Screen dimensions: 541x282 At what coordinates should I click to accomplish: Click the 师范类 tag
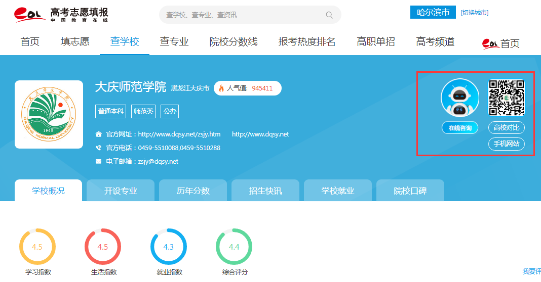(x=143, y=112)
